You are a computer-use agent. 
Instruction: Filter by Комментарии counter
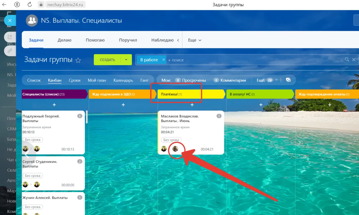(229, 80)
